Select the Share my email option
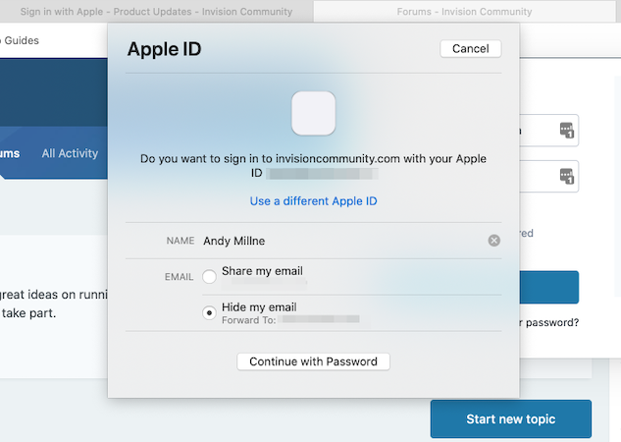621x442 pixels. point(209,276)
